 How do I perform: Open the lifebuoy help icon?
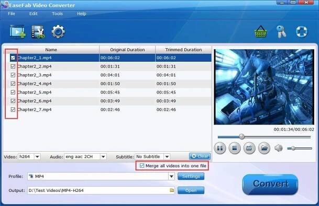[x=302, y=32]
